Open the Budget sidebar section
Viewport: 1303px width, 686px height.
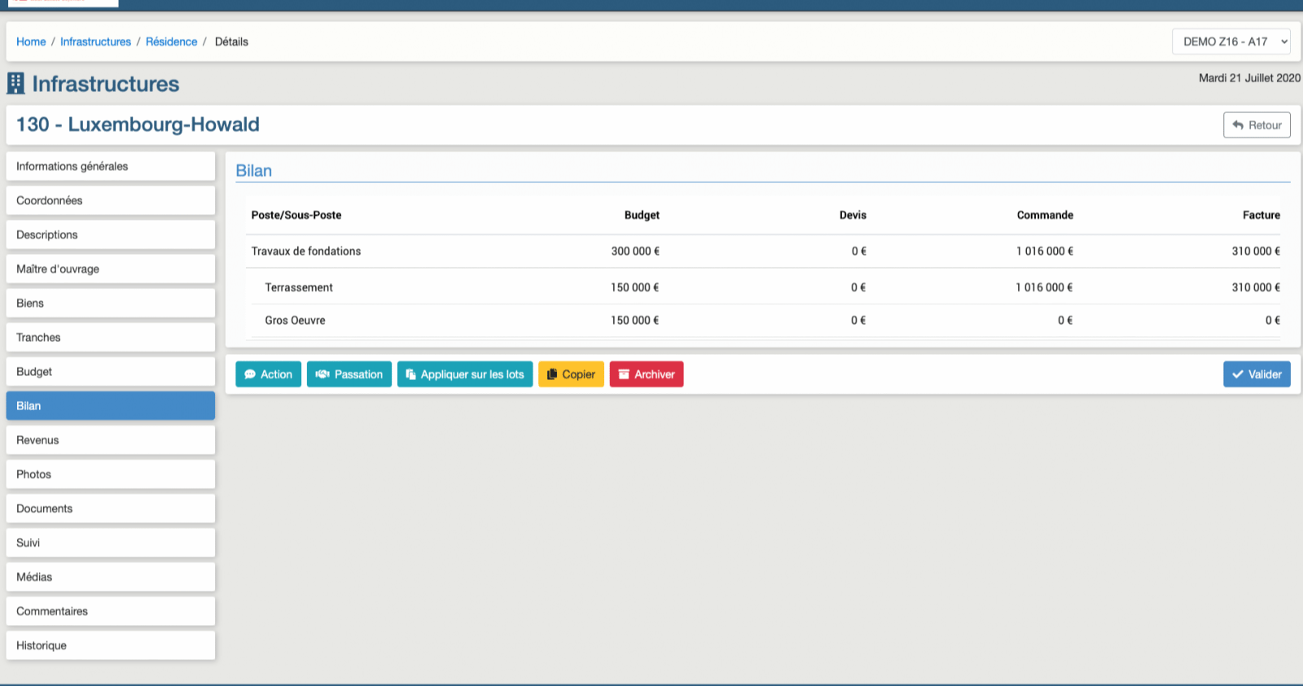pyautogui.click(x=111, y=372)
